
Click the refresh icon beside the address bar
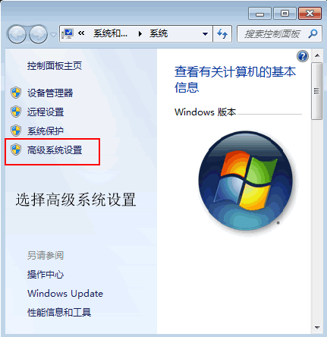(222, 33)
